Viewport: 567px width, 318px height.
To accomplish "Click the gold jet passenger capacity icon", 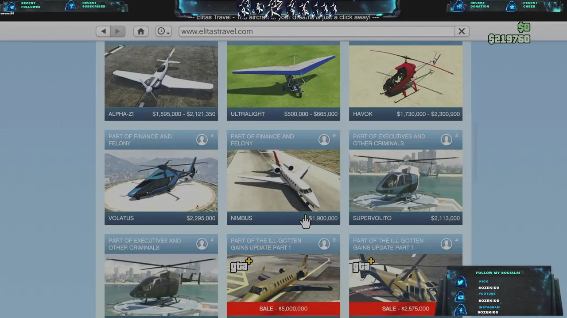I will pyautogui.click(x=324, y=244).
